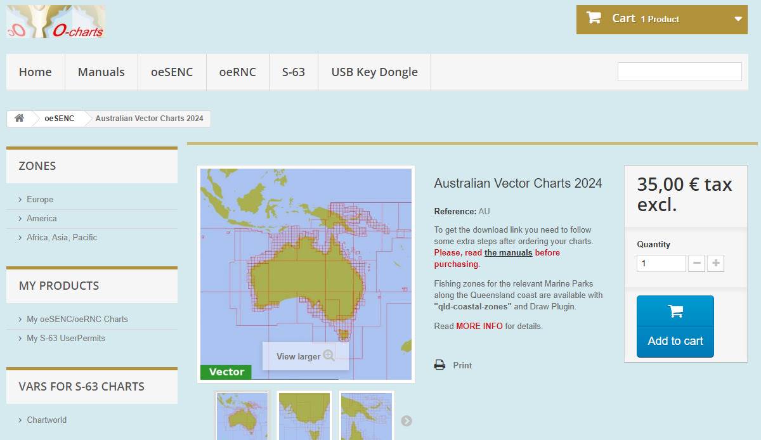Click the magnifier icon on View larger
Screen dimensions: 761x440
click(328, 356)
